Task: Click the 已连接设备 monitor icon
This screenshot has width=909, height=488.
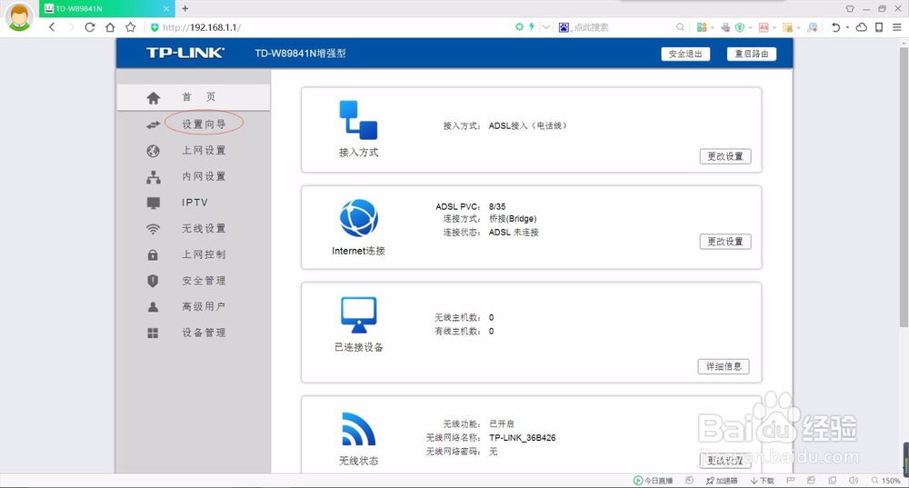Action: pos(359,314)
